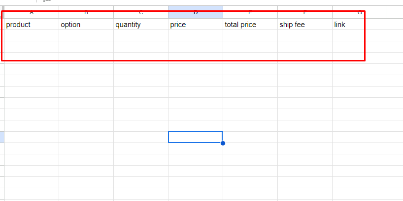Click the blue fill handle dot
This screenshot has width=403, height=201.
[223, 143]
